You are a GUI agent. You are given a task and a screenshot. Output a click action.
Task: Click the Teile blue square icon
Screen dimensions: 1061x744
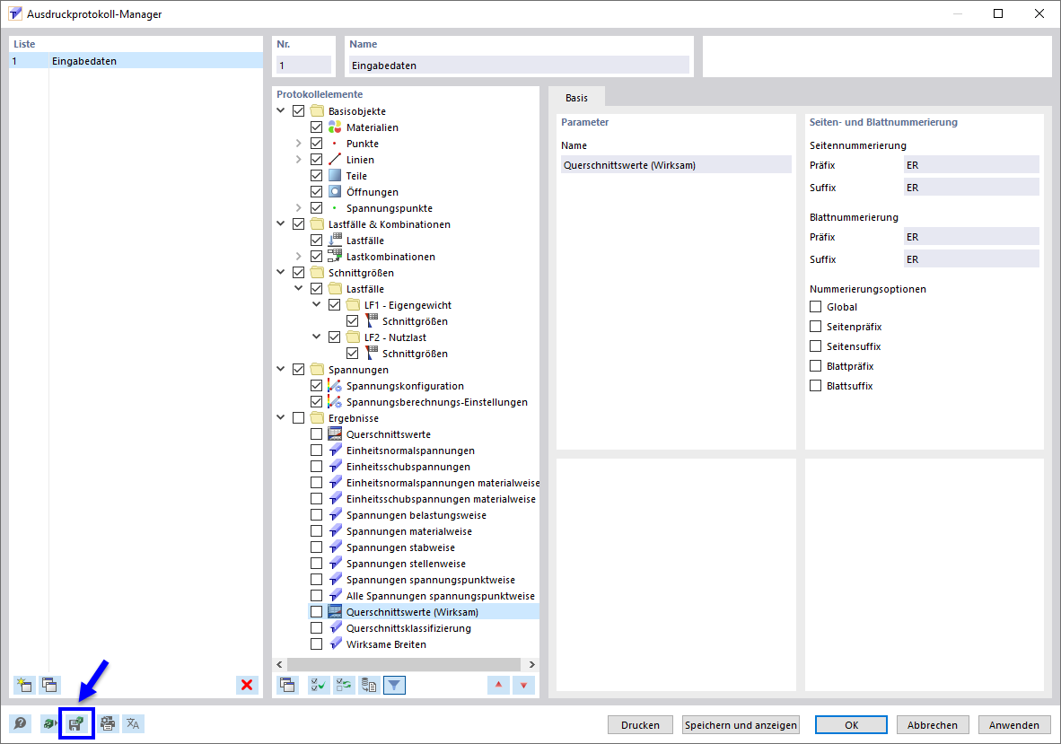click(x=335, y=176)
